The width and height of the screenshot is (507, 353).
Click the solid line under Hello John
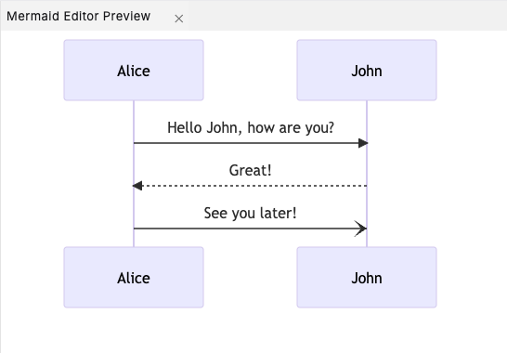pos(246,143)
